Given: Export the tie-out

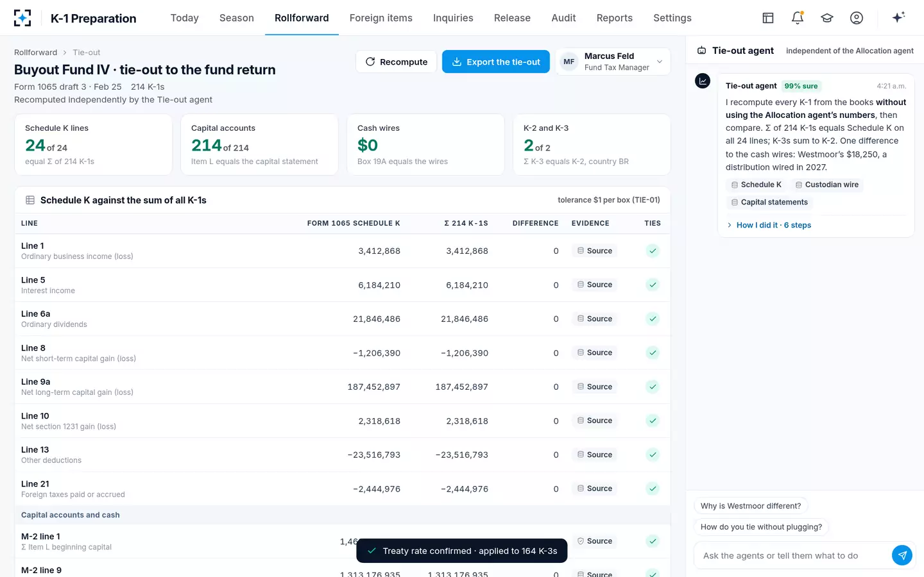Looking at the screenshot, I should (x=496, y=62).
